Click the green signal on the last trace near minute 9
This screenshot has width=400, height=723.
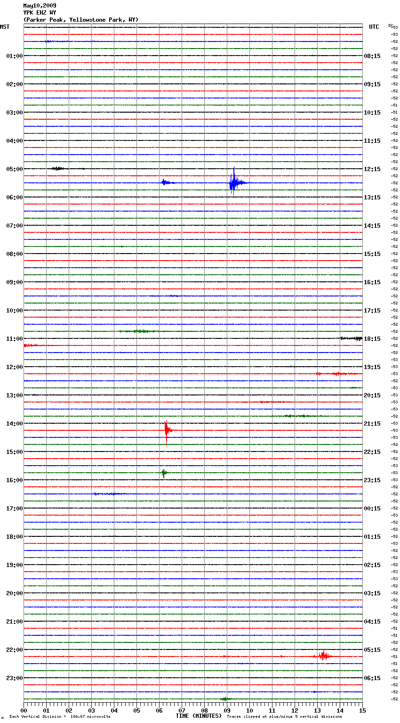tap(226, 699)
